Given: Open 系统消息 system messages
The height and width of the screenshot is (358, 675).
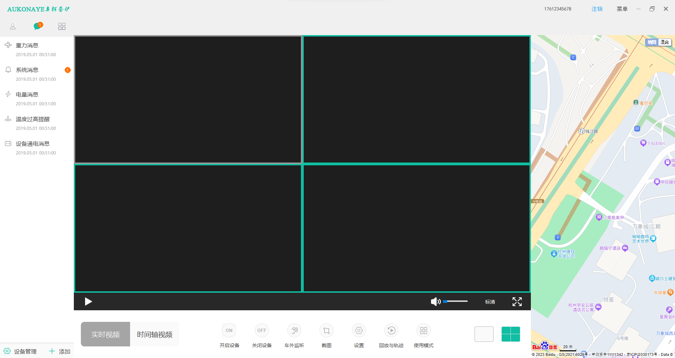Looking at the screenshot, I should [37, 74].
